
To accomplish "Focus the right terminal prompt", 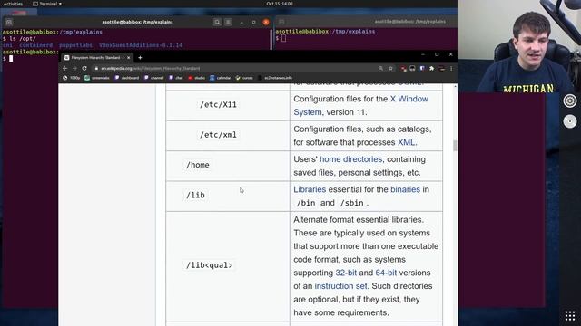I will point(283,38).
